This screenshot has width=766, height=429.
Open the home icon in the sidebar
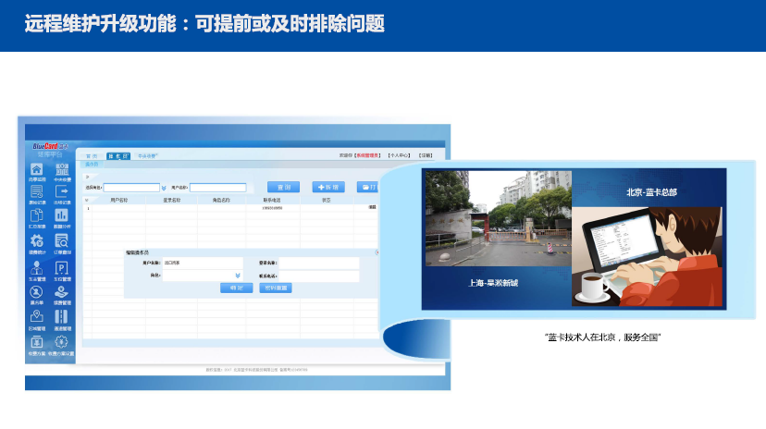[36, 169]
